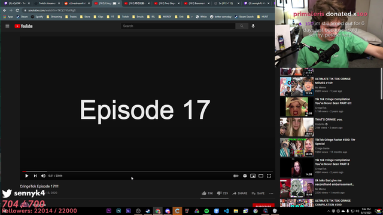Image resolution: width=383 pixels, height=215 pixels.
Task: Switch to the Twitch streamer tab
Action: pos(47,4)
